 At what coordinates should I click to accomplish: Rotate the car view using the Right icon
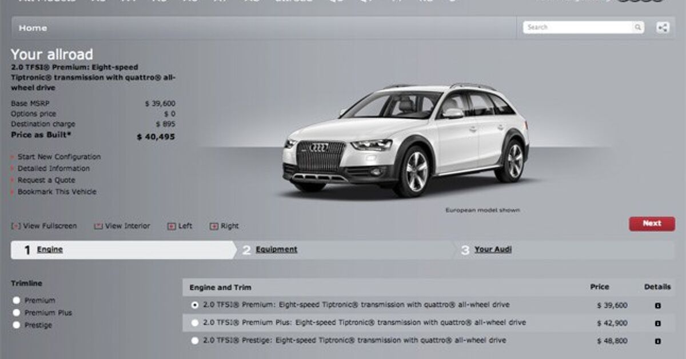[x=214, y=226]
